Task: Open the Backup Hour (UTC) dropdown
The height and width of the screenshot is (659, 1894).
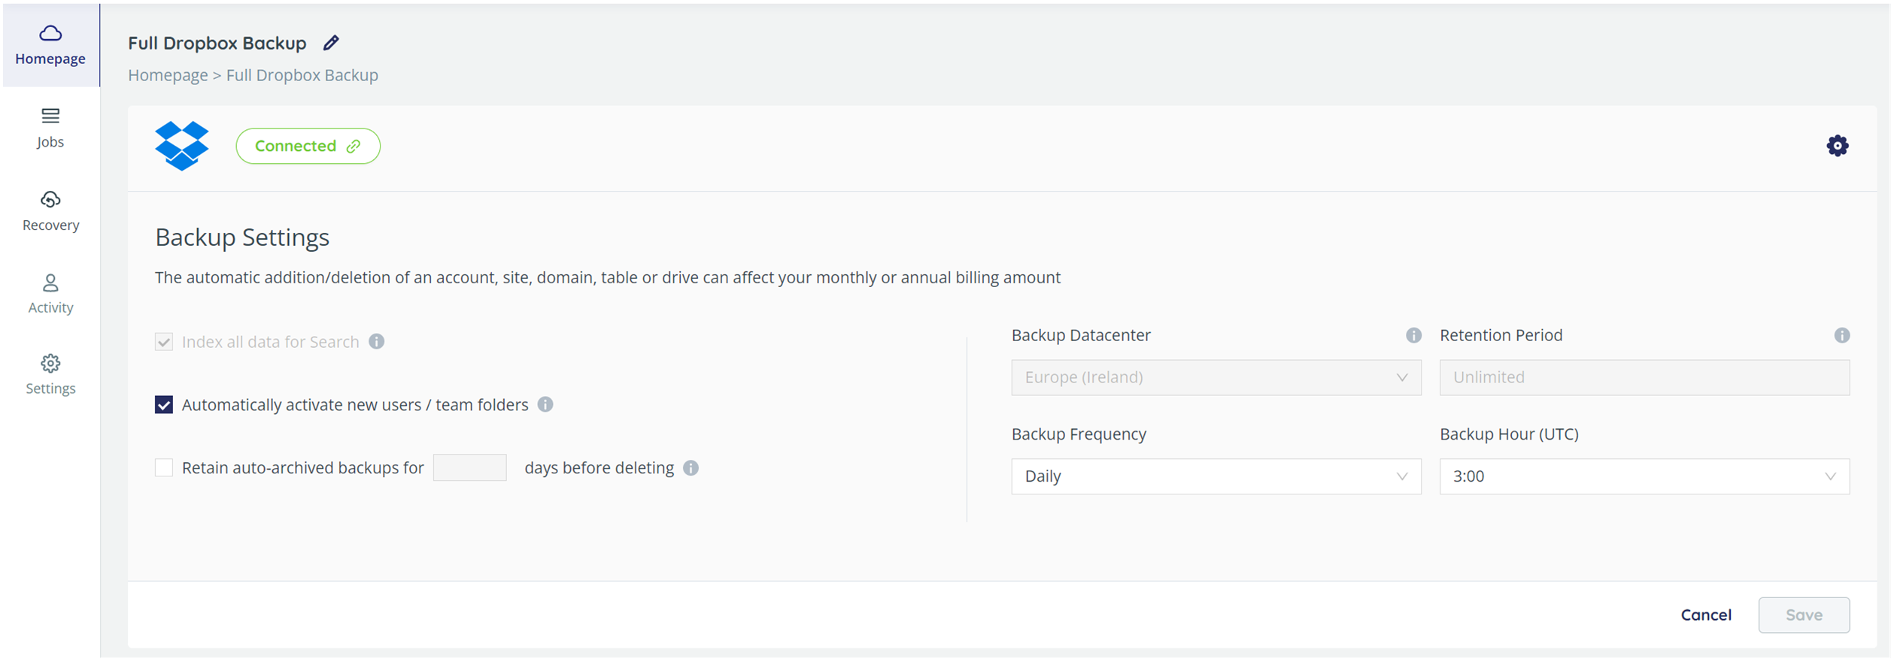Action: click(x=1645, y=476)
